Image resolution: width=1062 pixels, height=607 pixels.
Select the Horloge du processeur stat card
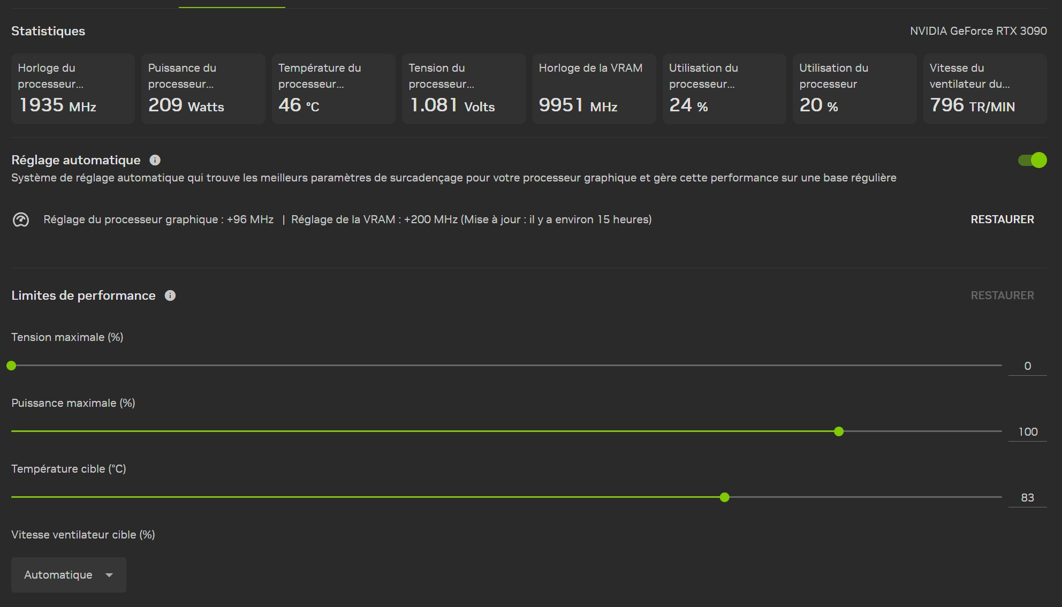(73, 89)
